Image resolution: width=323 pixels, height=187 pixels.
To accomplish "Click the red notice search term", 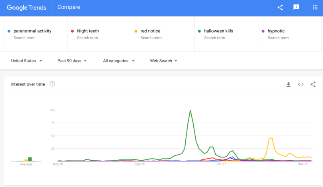I will click(150, 31).
